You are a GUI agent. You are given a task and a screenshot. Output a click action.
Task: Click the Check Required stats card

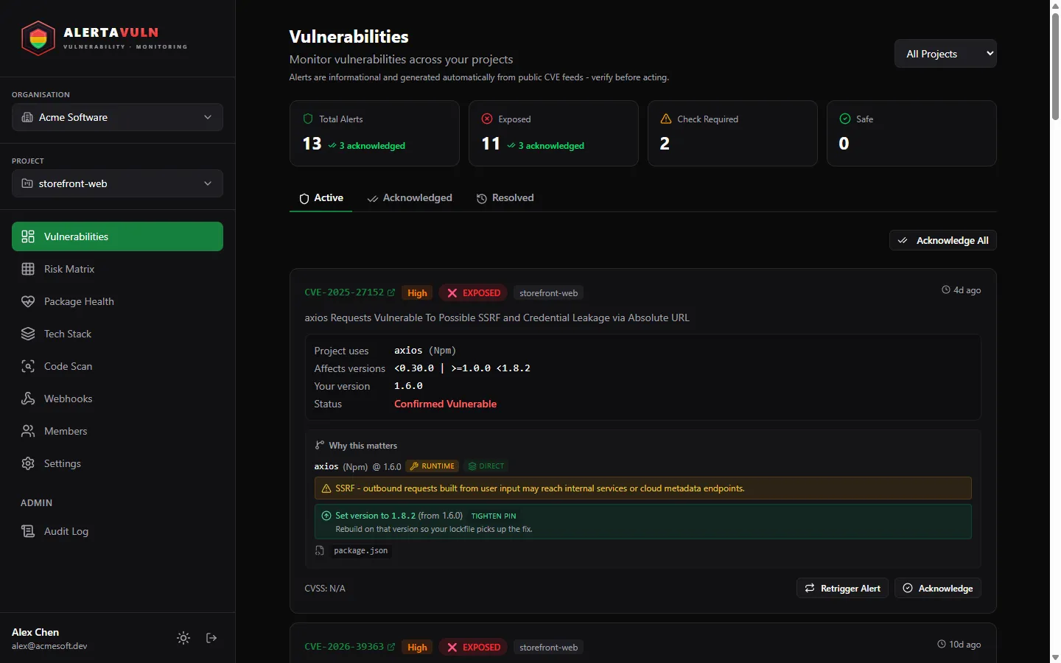tap(732, 133)
